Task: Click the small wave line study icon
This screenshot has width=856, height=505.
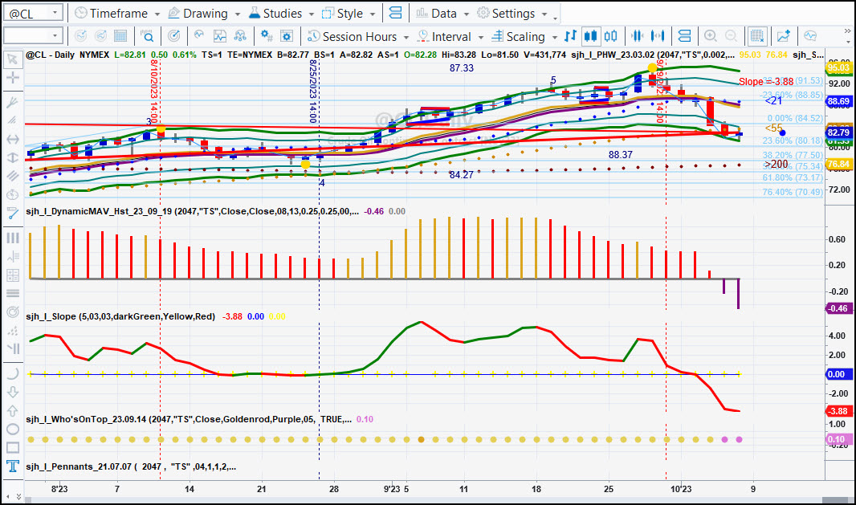Action: pos(199,35)
